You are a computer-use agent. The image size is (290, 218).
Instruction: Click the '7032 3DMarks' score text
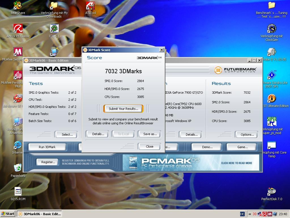(123, 71)
